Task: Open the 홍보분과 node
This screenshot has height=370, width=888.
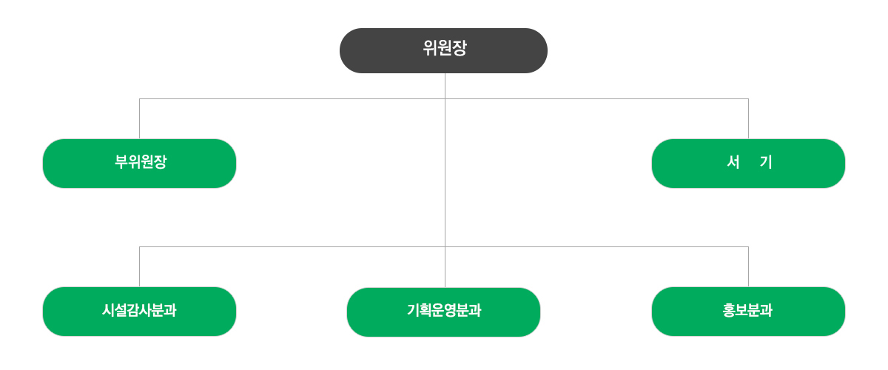Action: coord(748,312)
